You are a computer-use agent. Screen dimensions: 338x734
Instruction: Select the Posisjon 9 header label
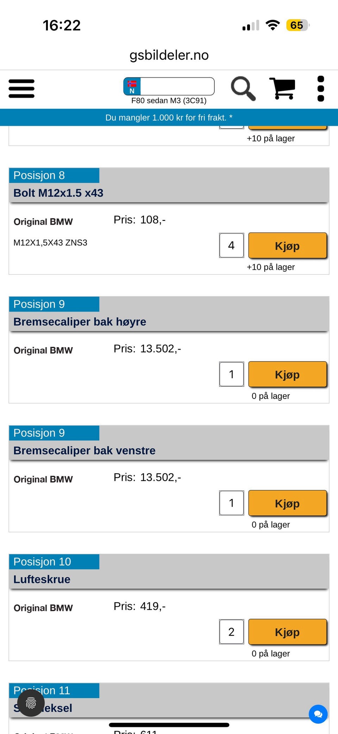[39, 304]
